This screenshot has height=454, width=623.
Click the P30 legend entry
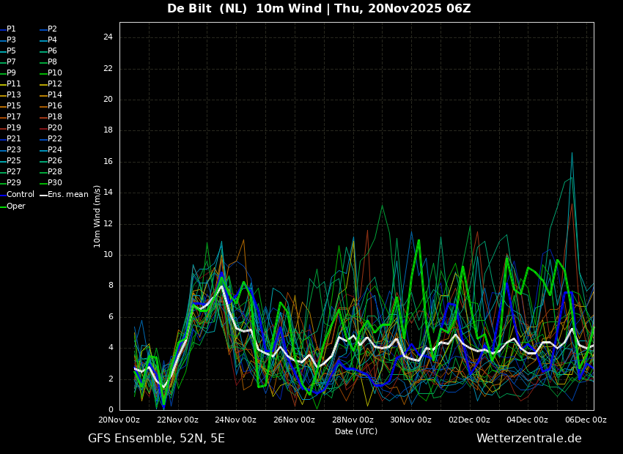(x=51, y=182)
